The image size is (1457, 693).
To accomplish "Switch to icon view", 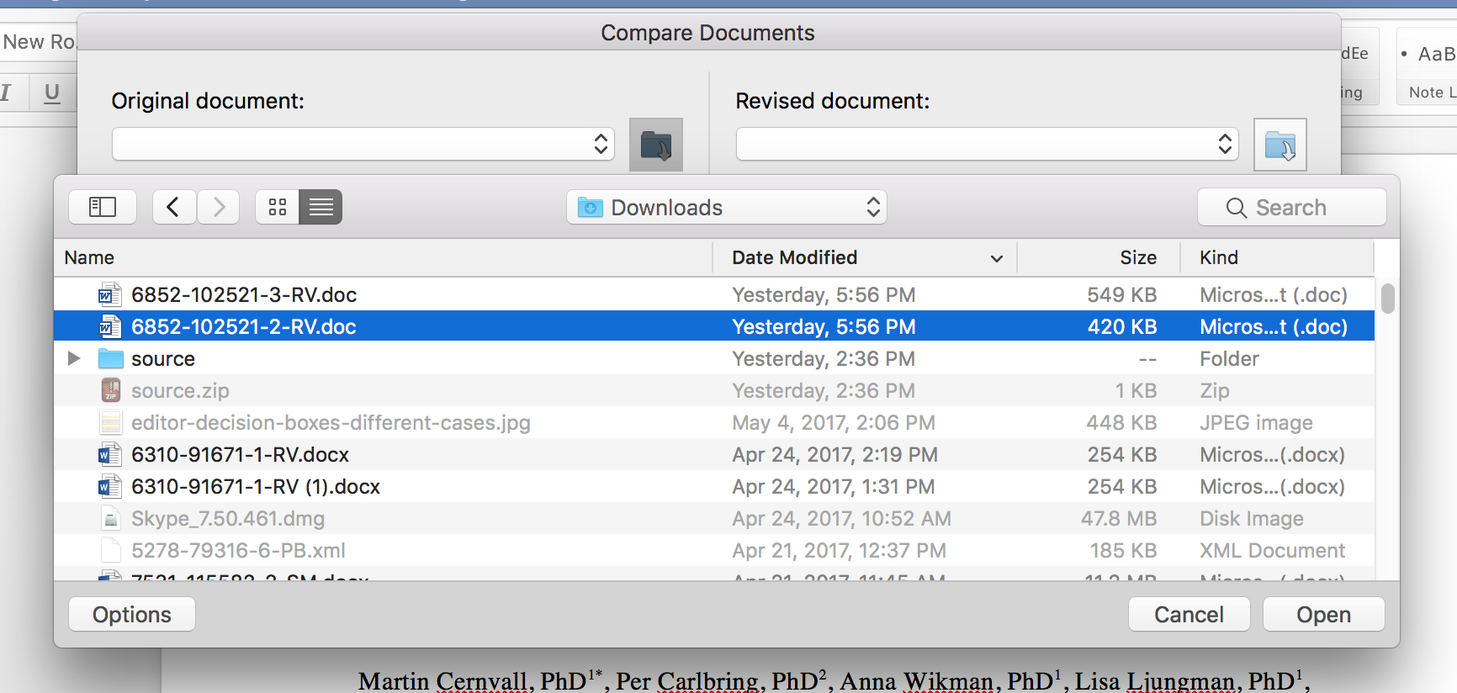I will (x=278, y=207).
